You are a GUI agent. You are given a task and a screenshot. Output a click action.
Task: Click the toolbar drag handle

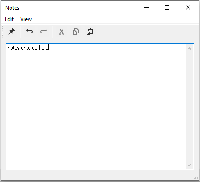[x=3, y=32]
